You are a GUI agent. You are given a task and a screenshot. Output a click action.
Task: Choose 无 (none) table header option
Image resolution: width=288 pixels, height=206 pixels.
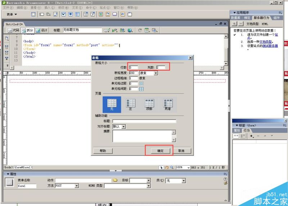(112, 104)
